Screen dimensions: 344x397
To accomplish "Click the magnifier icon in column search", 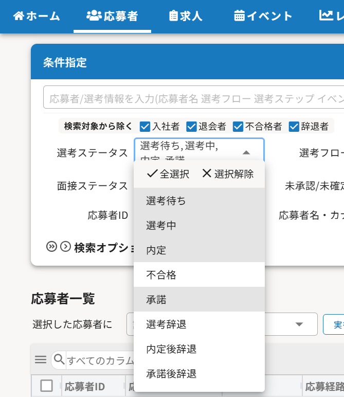I will point(60,359).
